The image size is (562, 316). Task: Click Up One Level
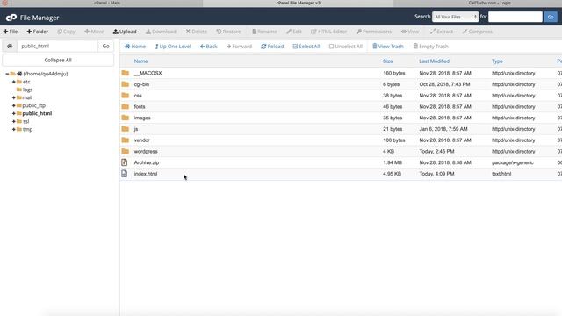click(173, 47)
